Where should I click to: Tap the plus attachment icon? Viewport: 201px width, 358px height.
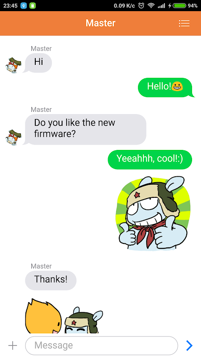(x=13, y=345)
